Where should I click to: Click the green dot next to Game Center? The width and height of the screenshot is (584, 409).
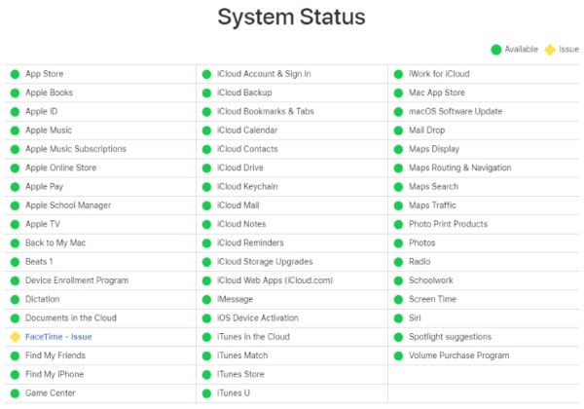pyautogui.click(x=15, y=393)
